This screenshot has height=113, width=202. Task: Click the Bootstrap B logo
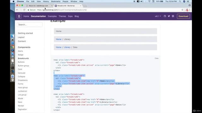tap(19, 16)
